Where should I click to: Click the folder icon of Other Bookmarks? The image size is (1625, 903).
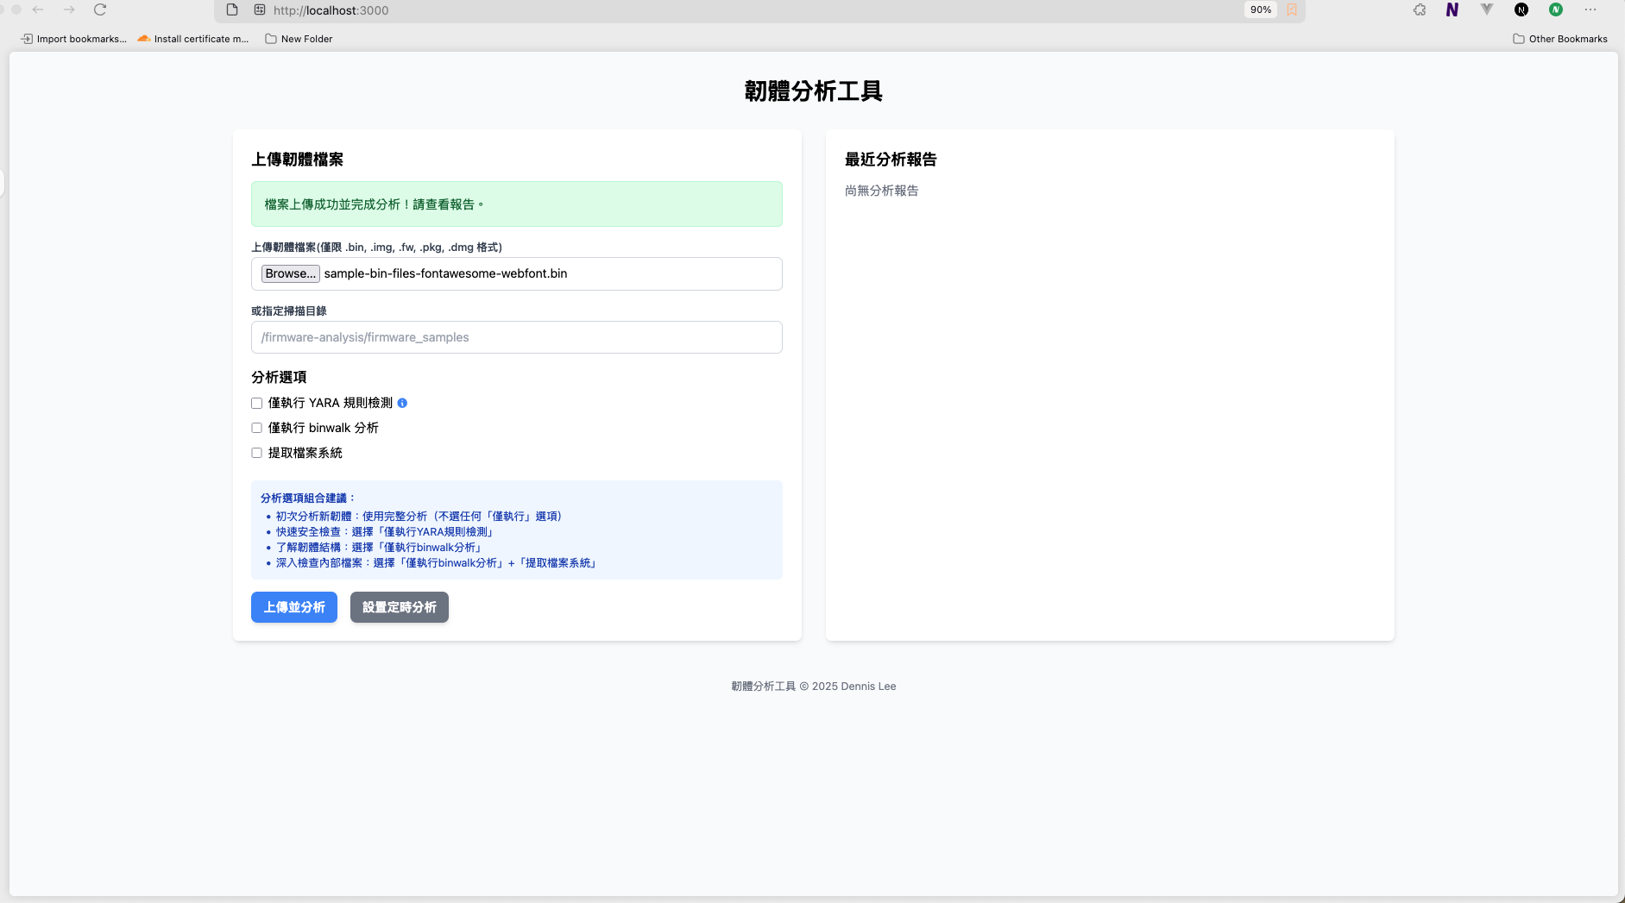coord(1519,39)
